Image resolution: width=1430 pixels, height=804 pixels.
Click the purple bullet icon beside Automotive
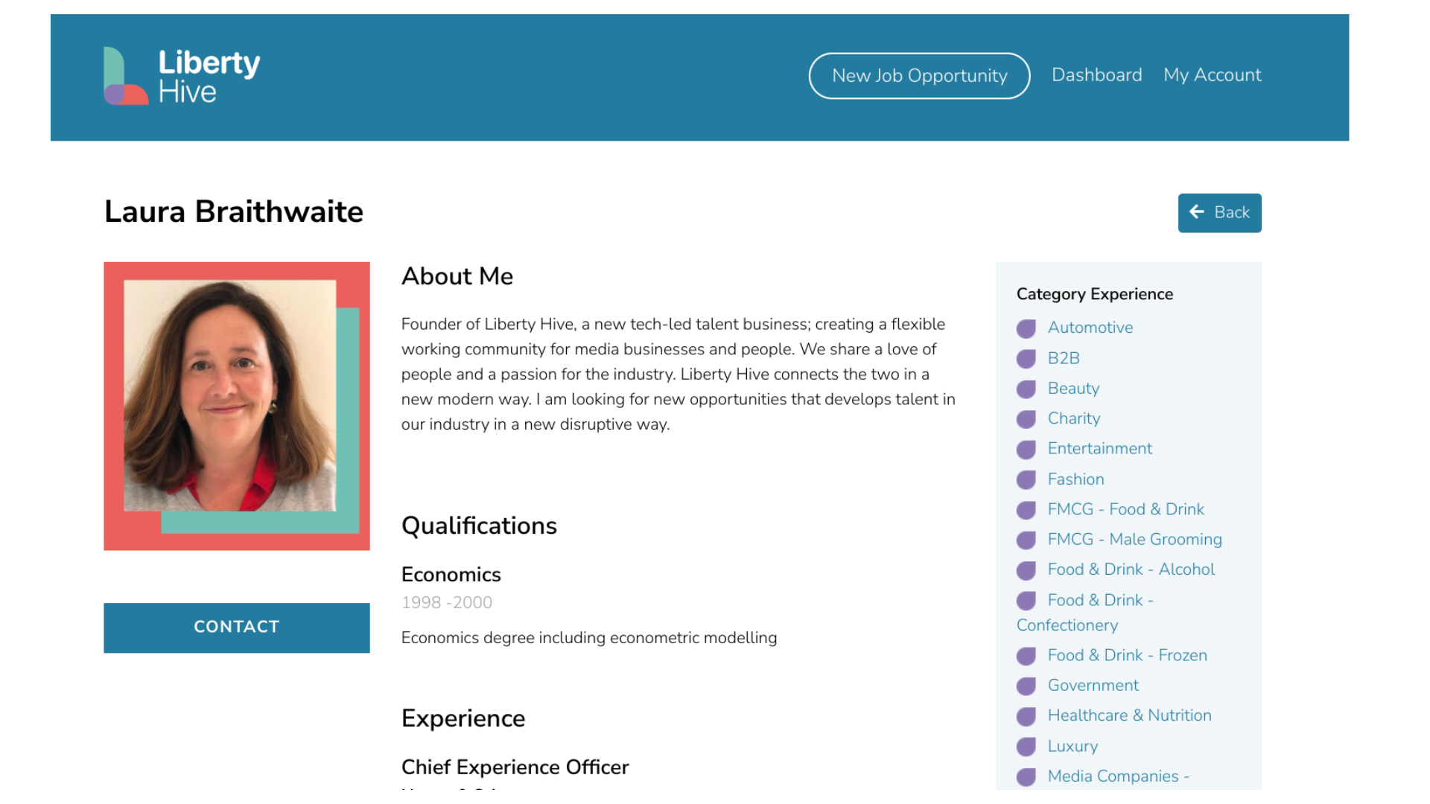click(x=1026, y=328)
